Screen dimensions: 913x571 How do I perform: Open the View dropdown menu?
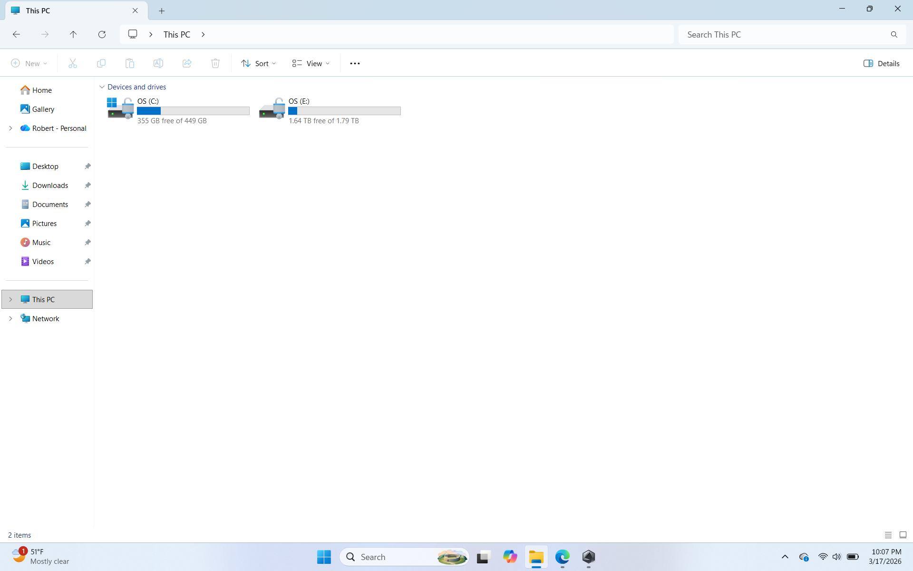(311, 63)
